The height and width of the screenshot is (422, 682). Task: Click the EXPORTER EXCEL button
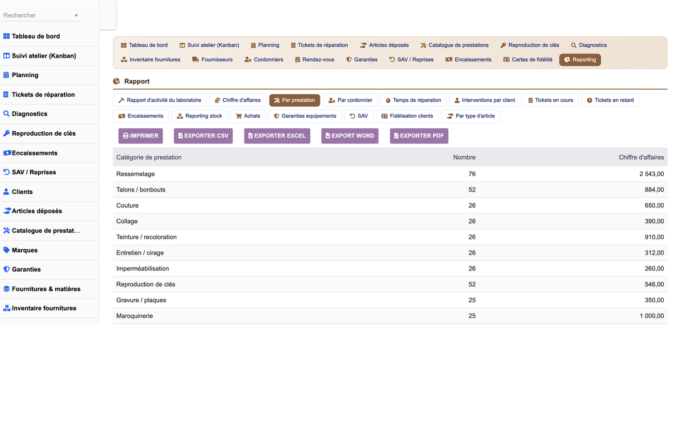pyautogui.click(x=277, y=136)
